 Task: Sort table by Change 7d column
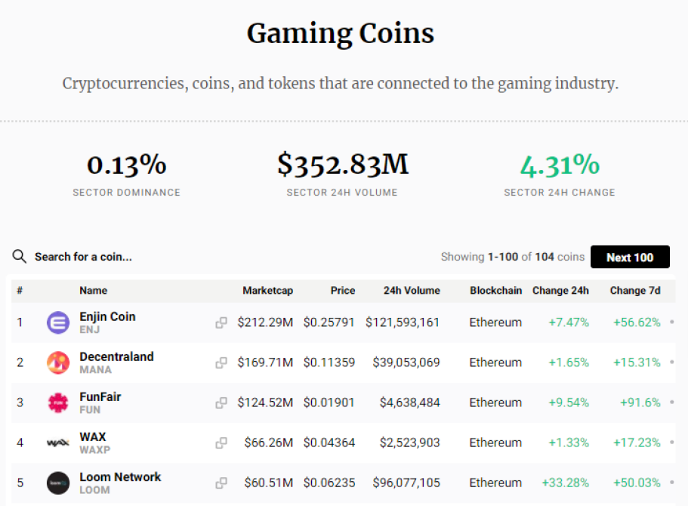pos(635,291)
